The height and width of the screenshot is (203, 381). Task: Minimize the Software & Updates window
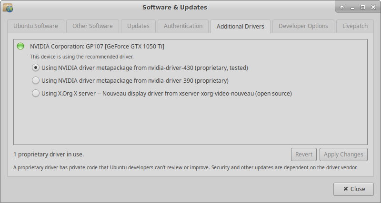(352, 8)
